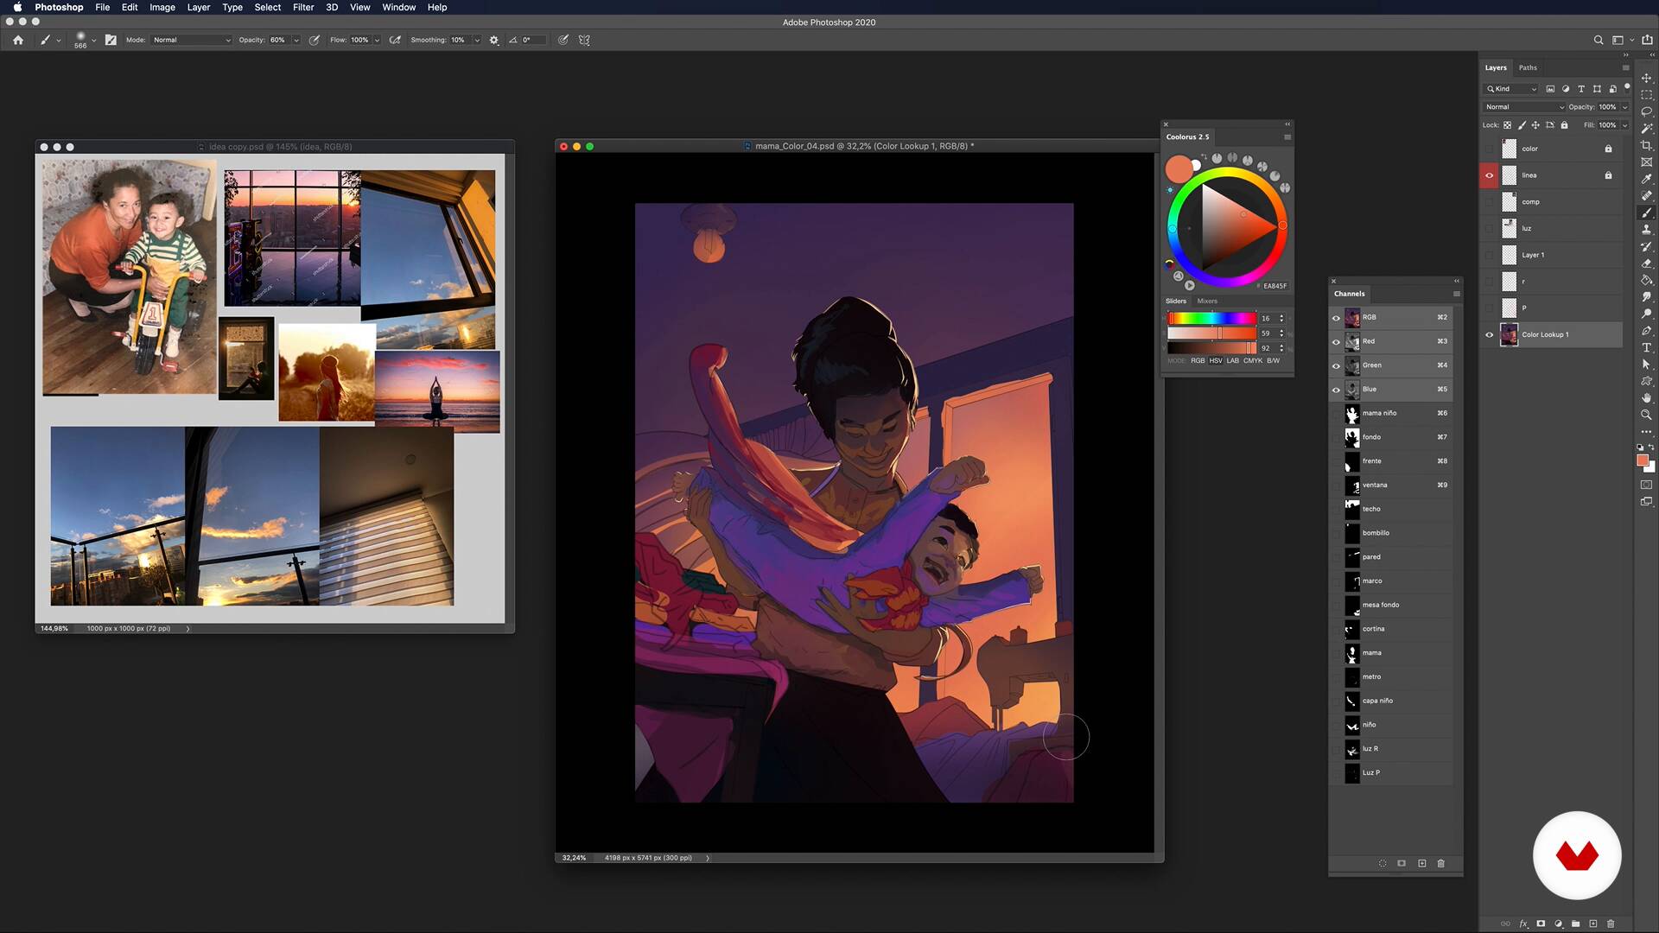
Task: Hide the Blue channel
Action: tap(1336, 390)
